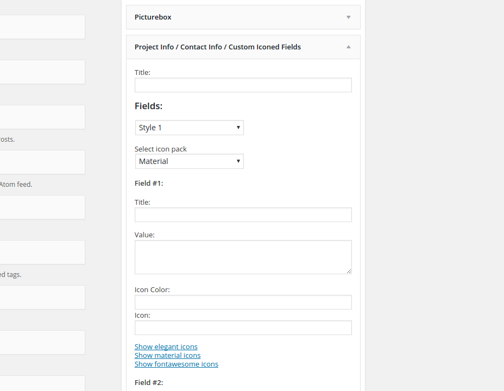Screen dimensions: 504x391
Task: Click inside the Value textarea
Action: pyautogui.click(x=243, y=257)
